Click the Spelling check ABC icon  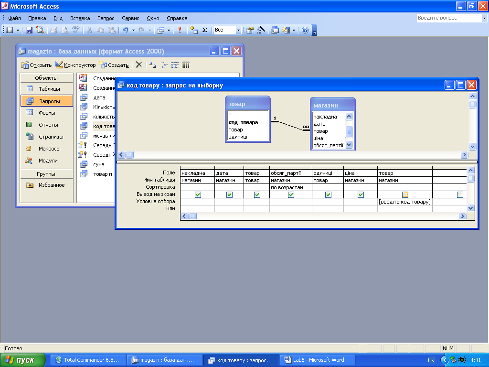[x=75, y=30]
